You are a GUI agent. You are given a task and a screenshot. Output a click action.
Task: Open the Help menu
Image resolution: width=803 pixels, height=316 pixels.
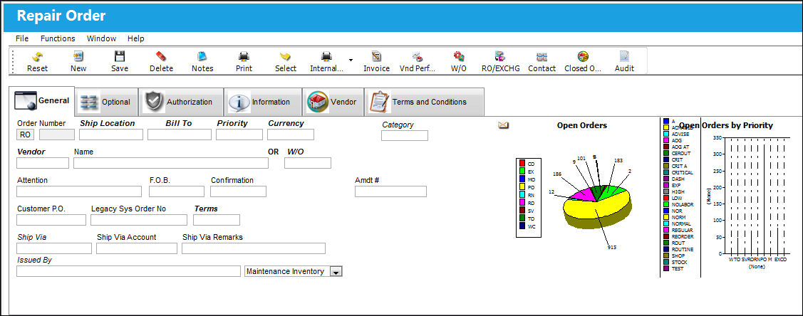[x=135, y=38]
